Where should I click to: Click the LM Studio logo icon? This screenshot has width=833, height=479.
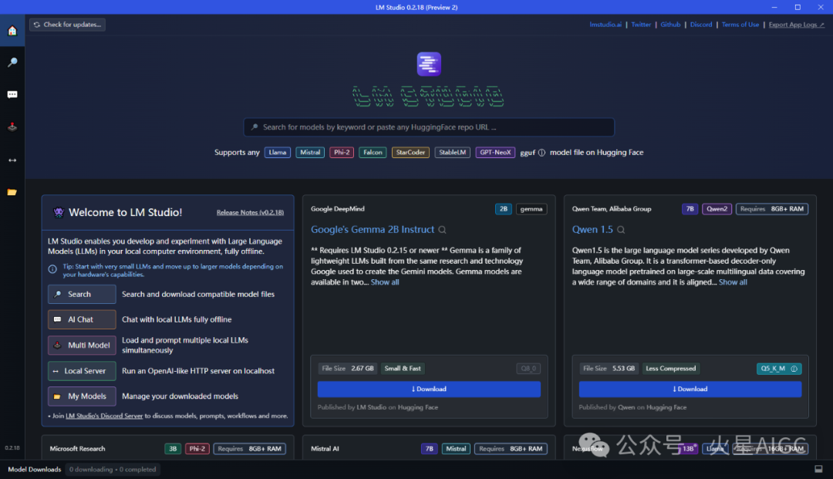(x=429, y=64)
